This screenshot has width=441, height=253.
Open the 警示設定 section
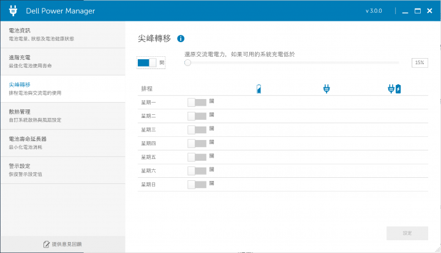click(63, 170)
